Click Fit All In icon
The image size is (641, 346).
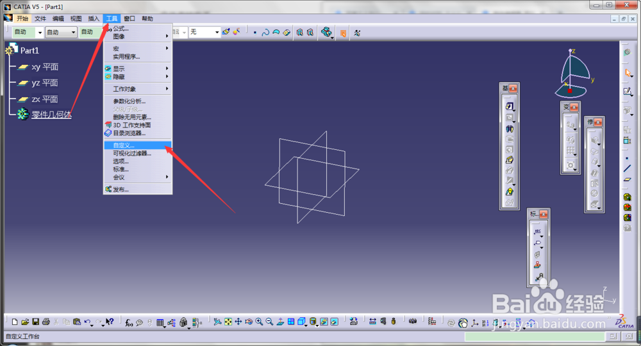[x=228, y=322]
